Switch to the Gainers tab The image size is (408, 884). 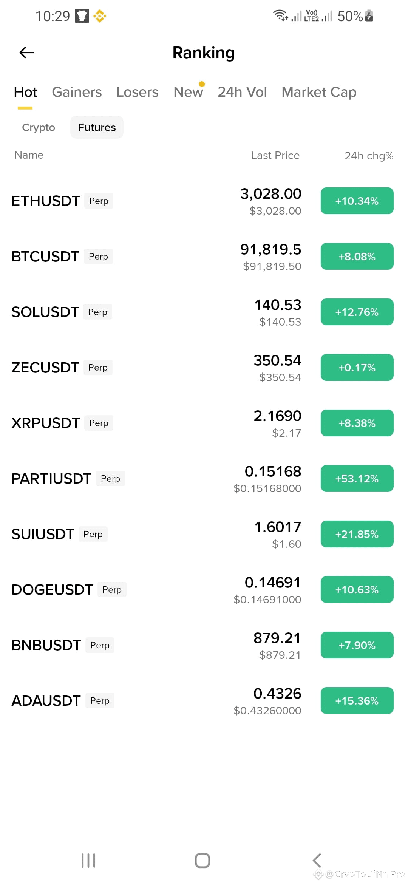(77, 92)
